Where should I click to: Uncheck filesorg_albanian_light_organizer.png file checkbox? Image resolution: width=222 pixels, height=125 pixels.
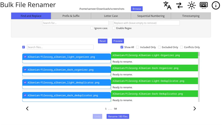coord(25,57)
